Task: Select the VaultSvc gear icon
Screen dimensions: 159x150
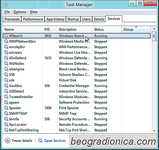Action: pyautogui.click(x=6, y=86)
